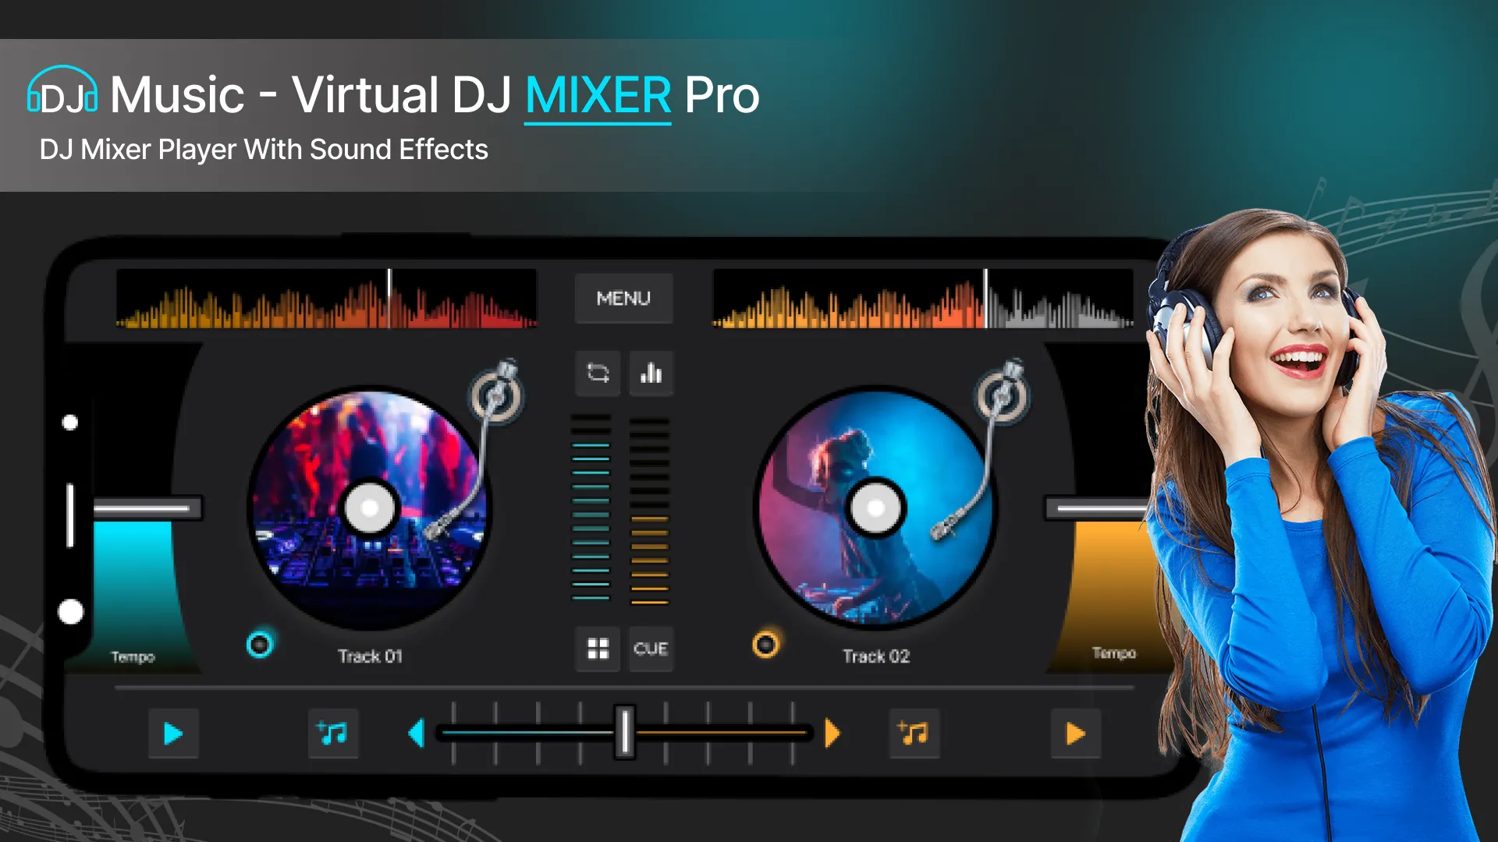This screenshot has width=1498, height=842.
Task: Play Track 01 with the blue play button
Action: [x=173, y=734]
